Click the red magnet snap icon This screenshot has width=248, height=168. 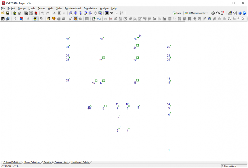tap(36, 13)
